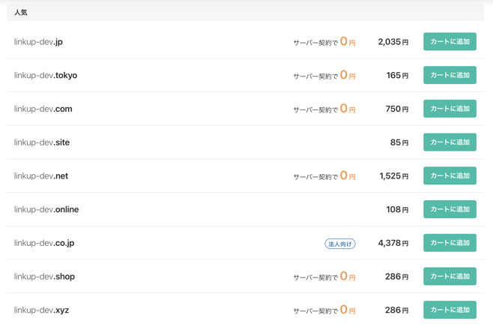
Task: Add linkup-dev.jp to cart
Action: click(x=450, y=41)
